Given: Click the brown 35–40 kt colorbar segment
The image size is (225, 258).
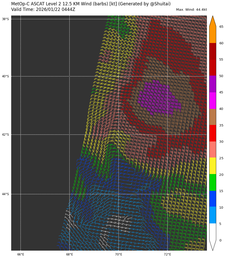Looking at the screenshot, I should coord(213,117).
